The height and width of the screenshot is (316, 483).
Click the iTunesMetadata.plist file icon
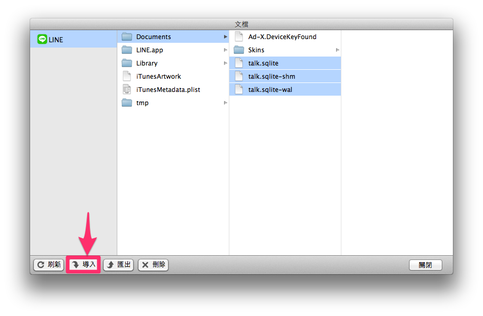pos(127,89)
